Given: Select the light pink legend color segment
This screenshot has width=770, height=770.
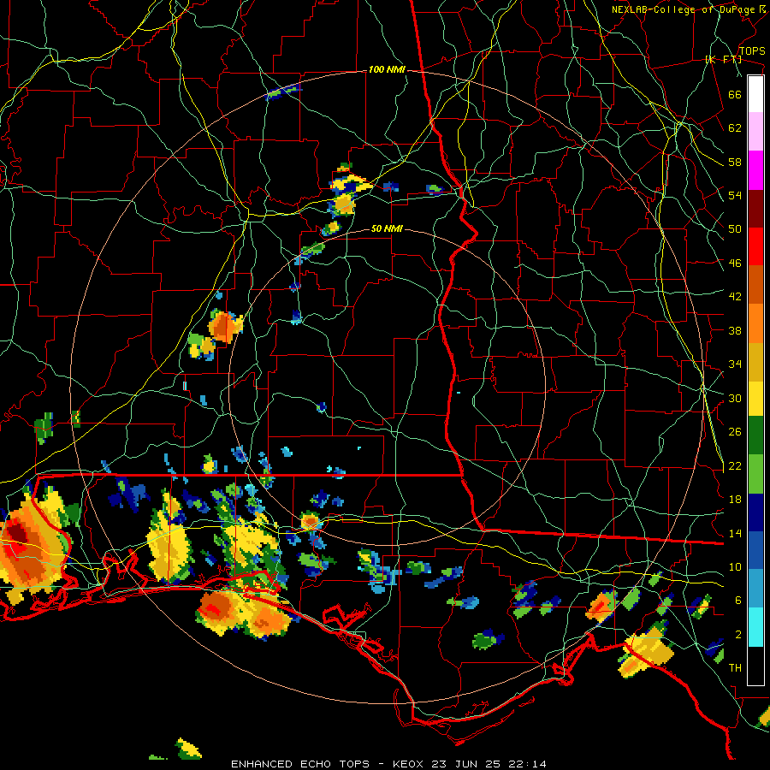Looking at the screenshot, I should [755, 131].
